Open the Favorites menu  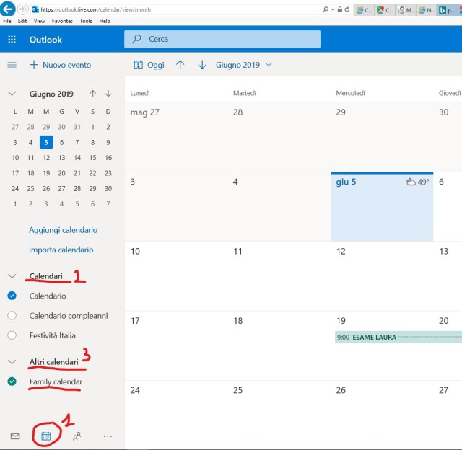pyautogui.click(x=62, y=21)
